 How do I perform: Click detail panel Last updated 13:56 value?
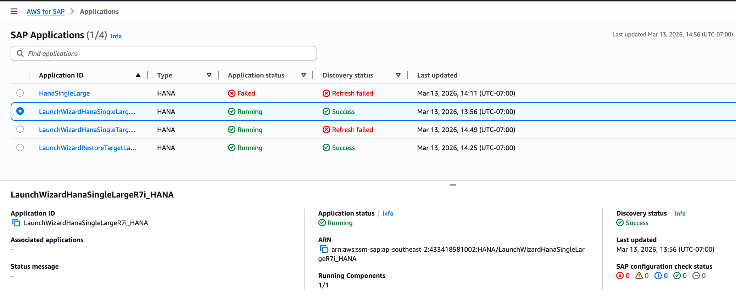pyautogui.click(x=665, y=249)
